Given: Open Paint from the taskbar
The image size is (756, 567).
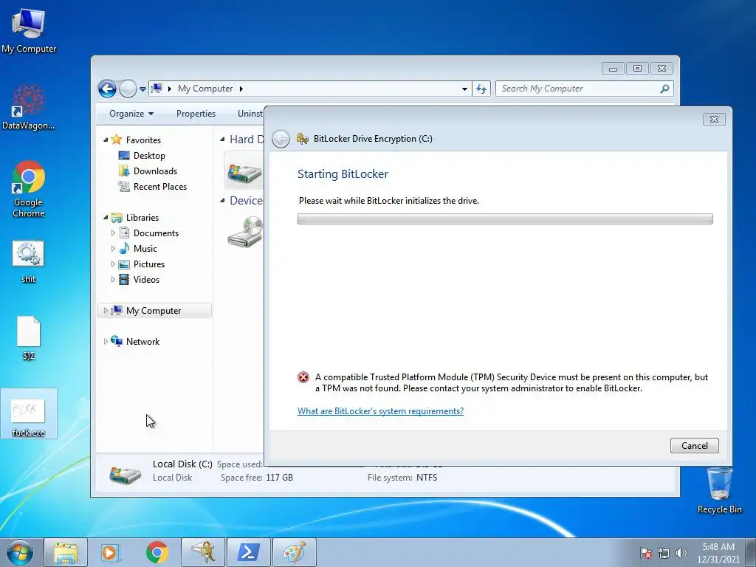Looking at the screenshot, I should click(x=294, y=552).
